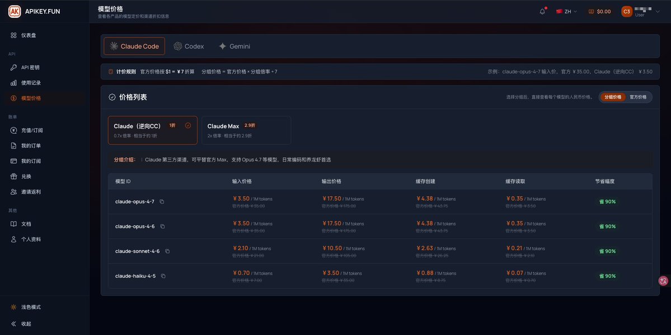671x335 pixels.
Task: Click the C3 user avatar
Action: tap(626, 12)
